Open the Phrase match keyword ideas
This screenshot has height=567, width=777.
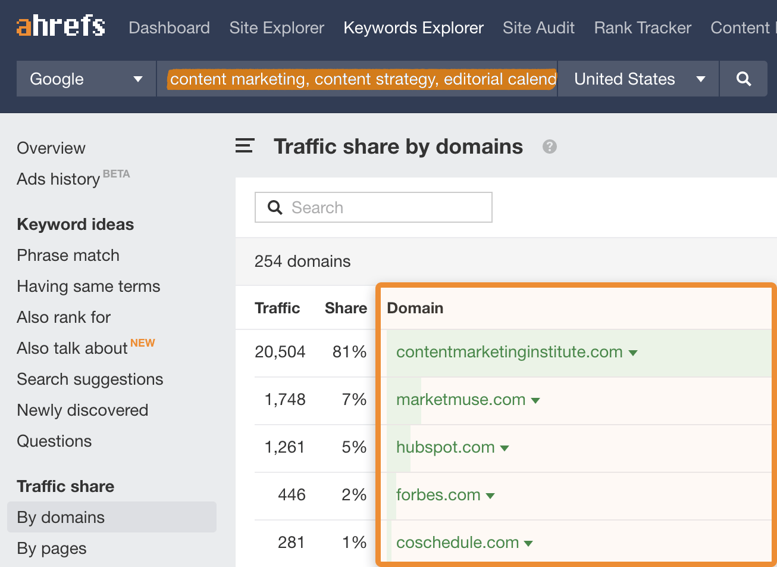coord(68,256)
